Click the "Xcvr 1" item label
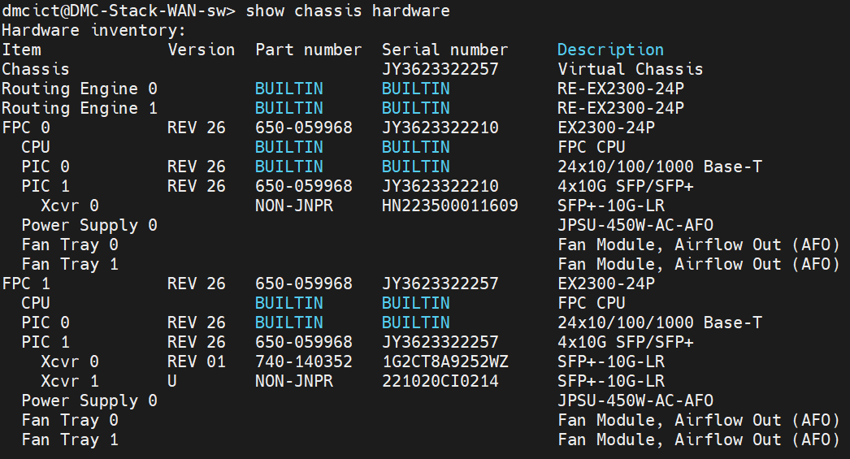This screenshot has width=850, height=459. [70, 381]
